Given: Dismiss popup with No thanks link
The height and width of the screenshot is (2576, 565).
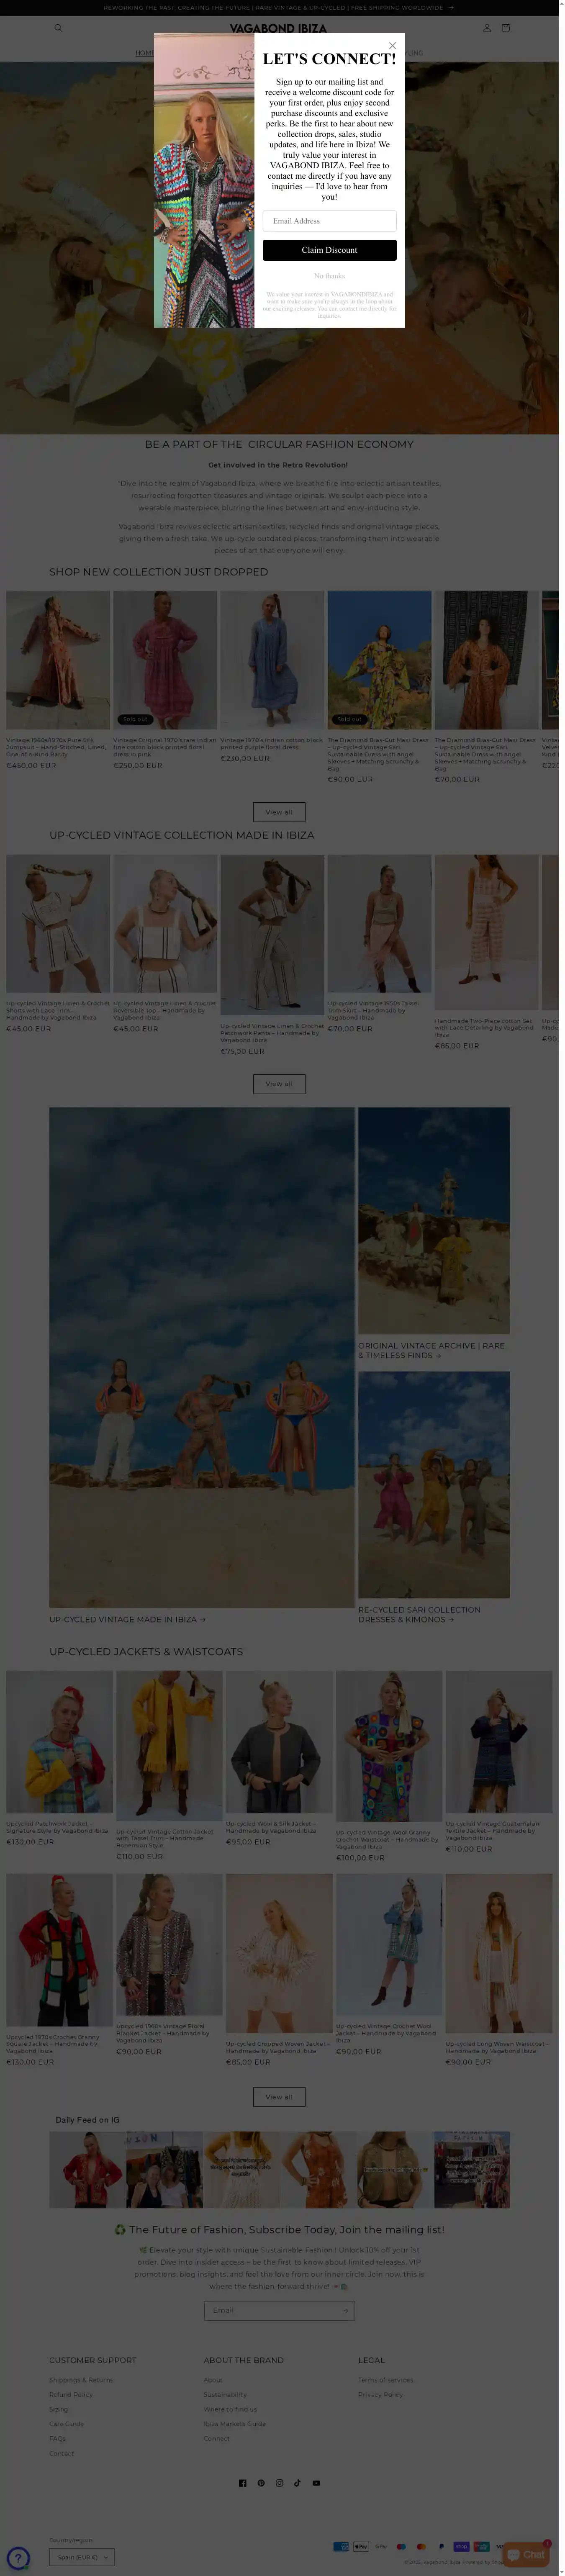Looking at the screenshot, I should [x=329, y=276].
